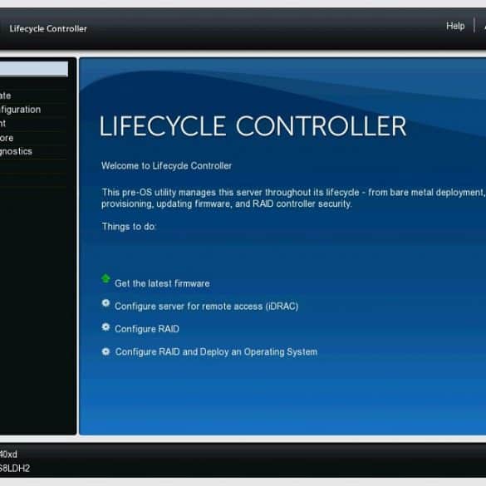Click gear icon beside Configure RAID and Deploy
This screenshot has width=486, height=486.
click(x=106, y=351)
